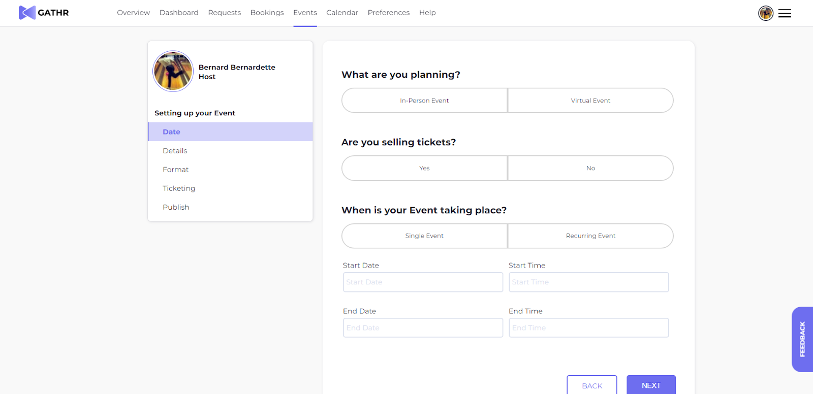The height and width of the screenshot is (394, 813).
Task: Select the Virtual Event option
Action: coord(590,101)
